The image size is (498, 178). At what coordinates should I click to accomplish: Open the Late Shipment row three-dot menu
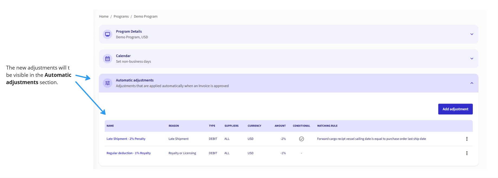pyautogui.click(x=467, y=139)
